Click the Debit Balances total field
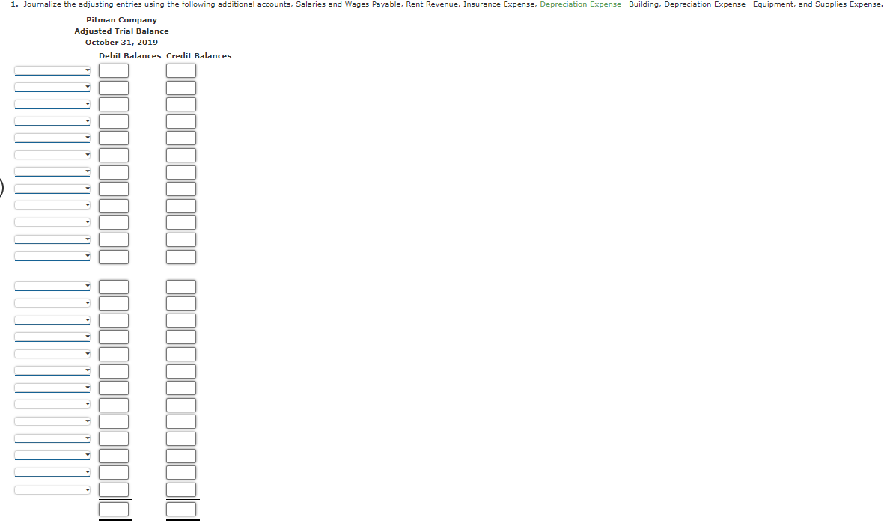 point(114,509)
